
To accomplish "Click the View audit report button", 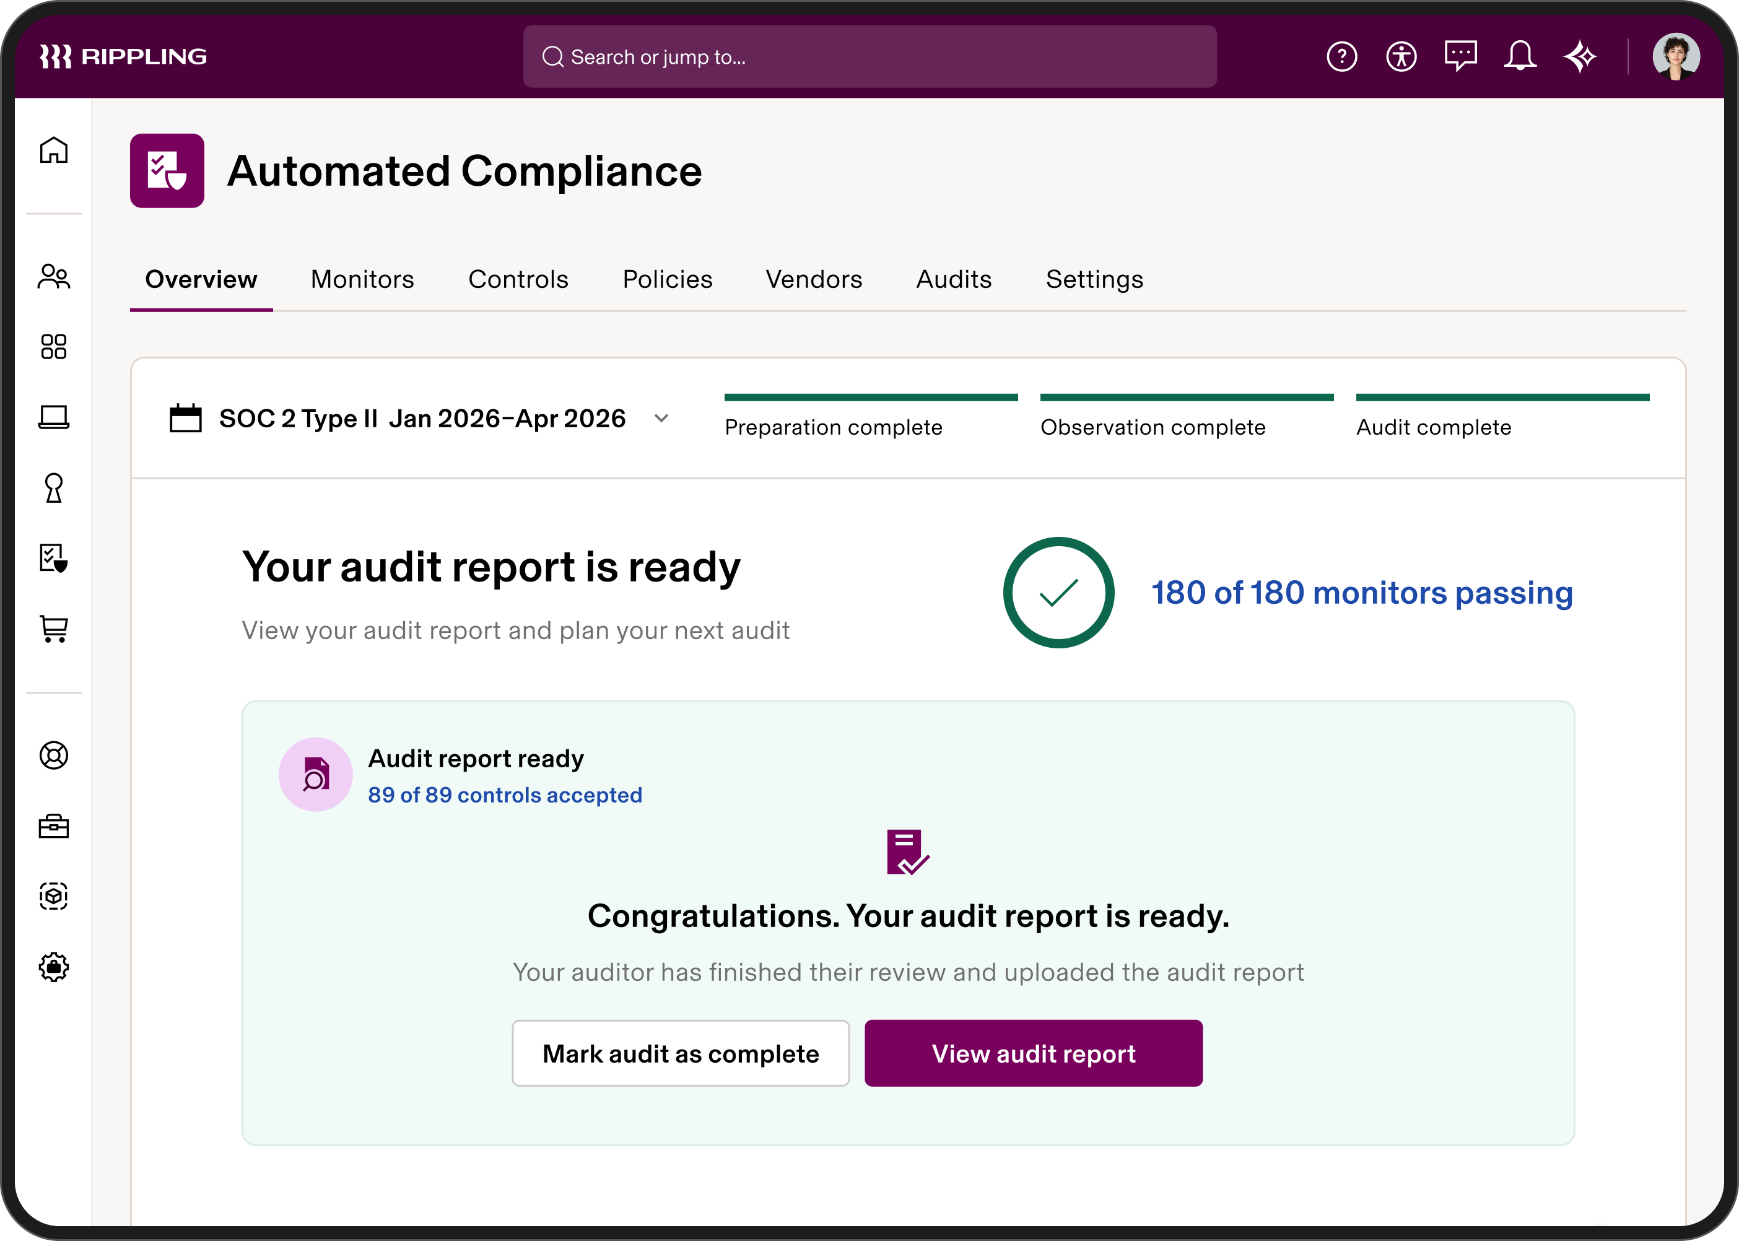I will coord(1033,1053).
